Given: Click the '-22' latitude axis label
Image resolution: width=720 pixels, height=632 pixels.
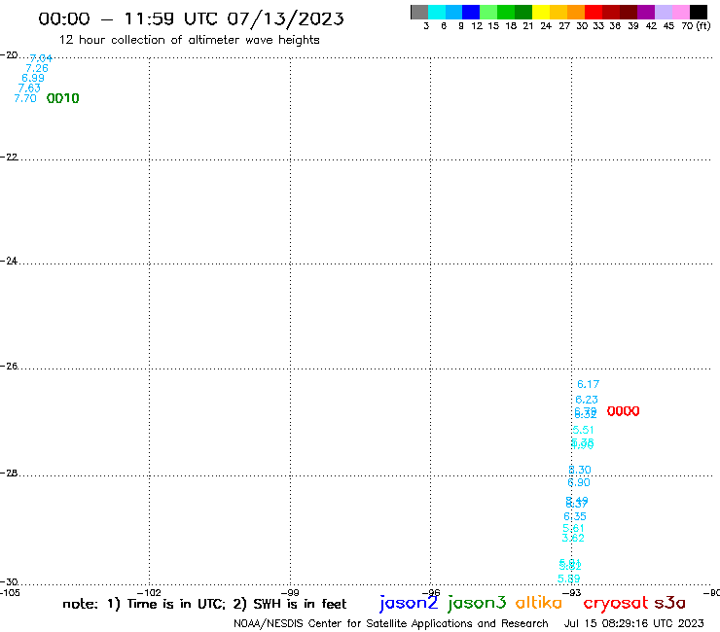Looking at the screenshot, I should click(9, 157).
